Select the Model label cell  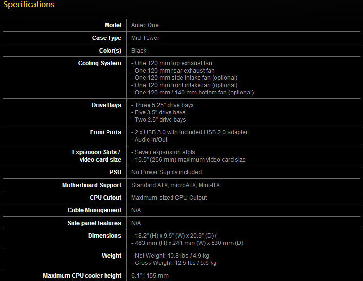[113, 25]
